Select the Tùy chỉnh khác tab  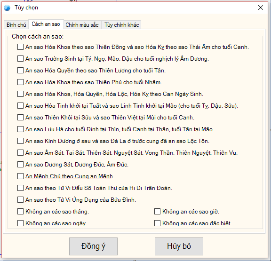pyautogui.click(x=121, y=25)
